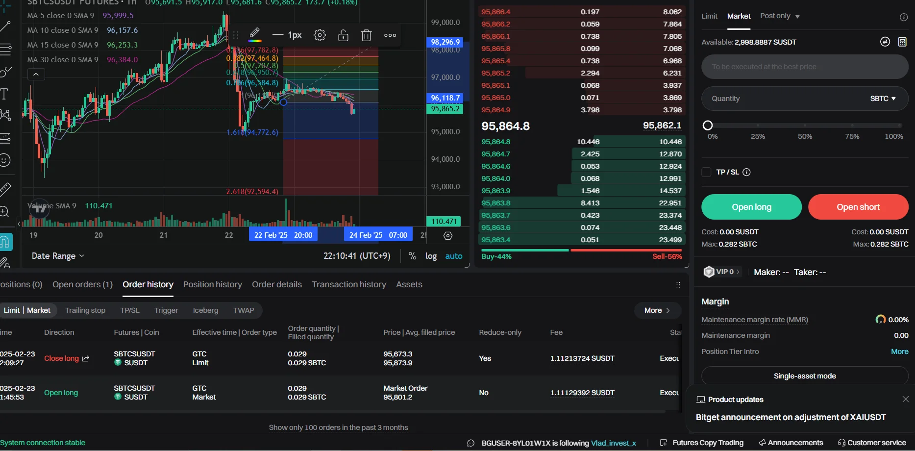Screen dimensions: 915x451
Task: Toggle the magnet mode in left toolbar
Action: [x=5, y=242]
